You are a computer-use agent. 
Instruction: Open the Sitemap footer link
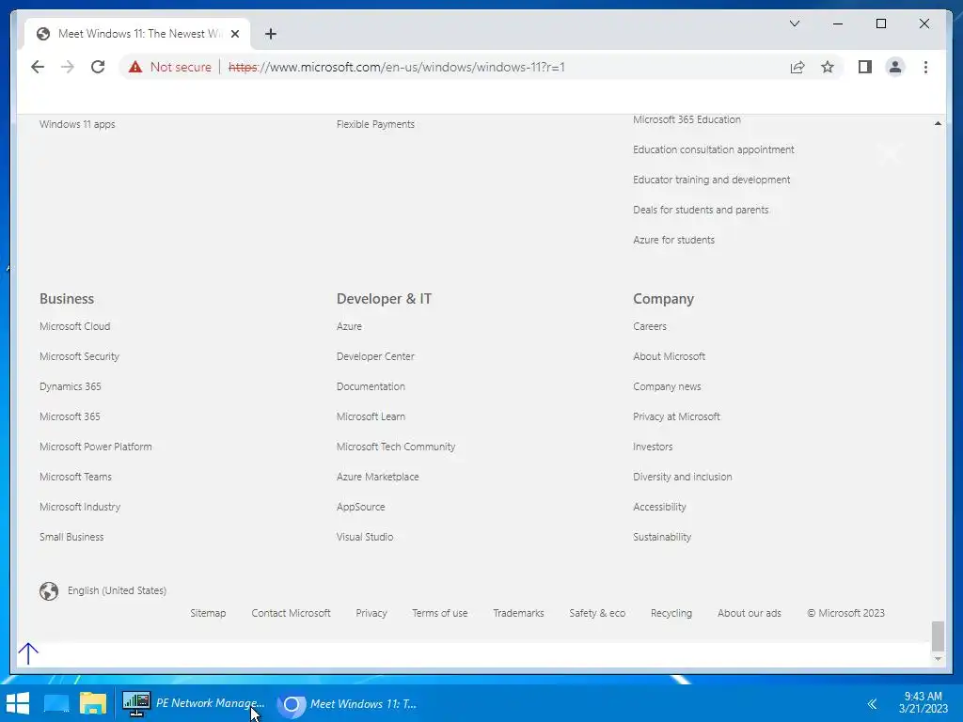coord(208,613)
